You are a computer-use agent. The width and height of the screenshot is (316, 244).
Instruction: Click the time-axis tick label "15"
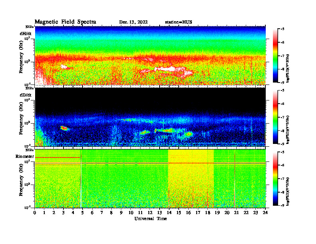179,213
